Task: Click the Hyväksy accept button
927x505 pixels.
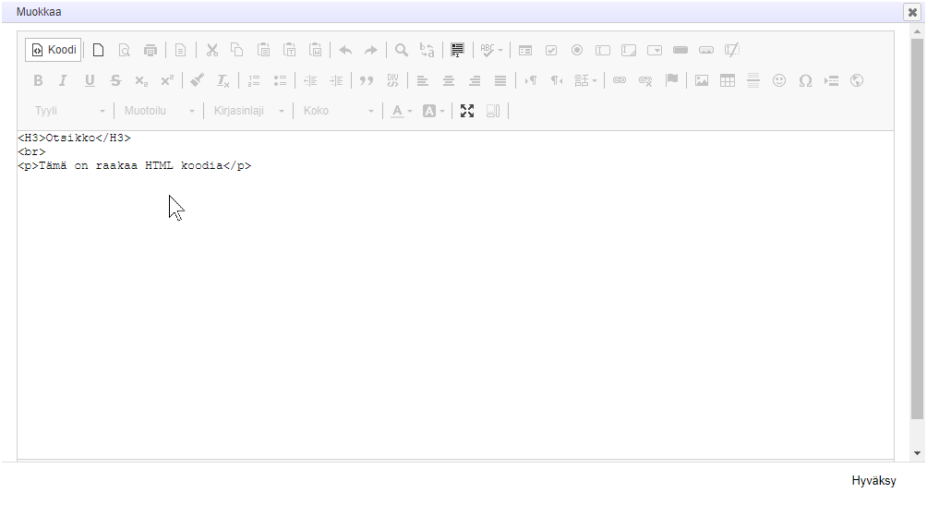Action: (873, 481)
